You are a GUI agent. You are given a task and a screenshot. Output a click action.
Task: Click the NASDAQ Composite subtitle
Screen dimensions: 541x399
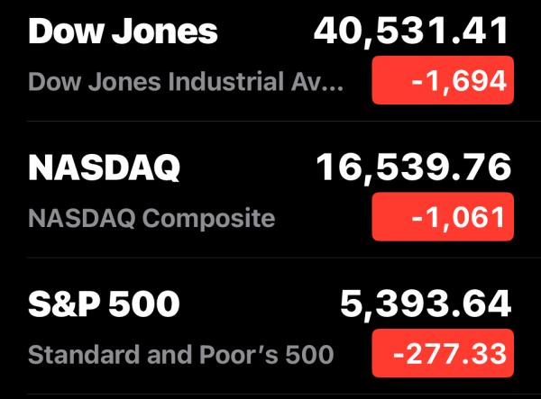point(151,218)
